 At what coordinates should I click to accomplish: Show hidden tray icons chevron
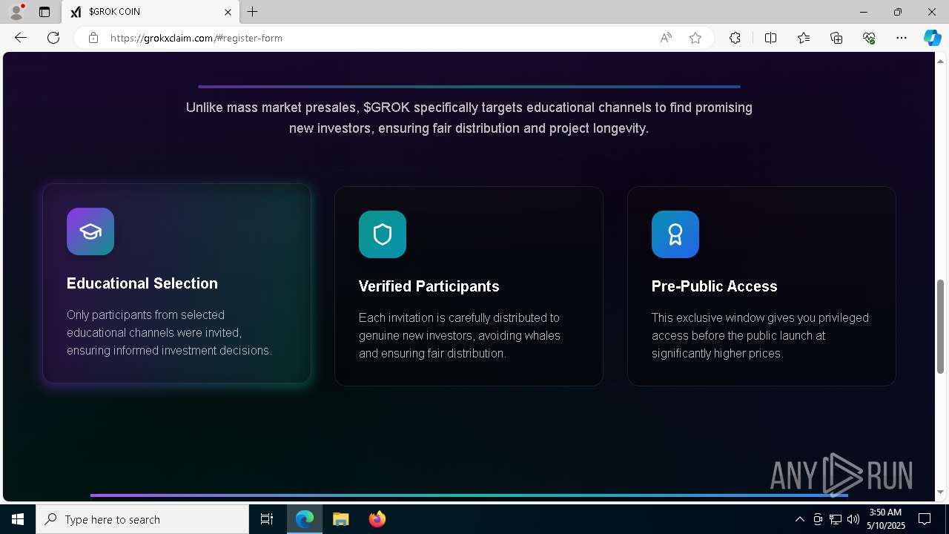pos(799,519)
